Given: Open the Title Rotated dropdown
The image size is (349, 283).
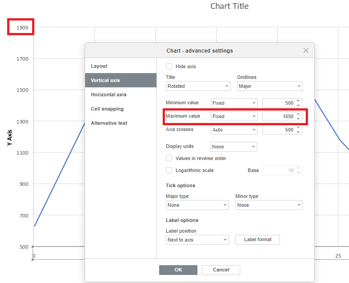Looking at the screenshot, I should [x=198, y=86].
